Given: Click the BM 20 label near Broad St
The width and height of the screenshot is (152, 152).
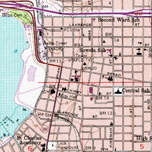Looking at the screenshot, I should coord(91,68).
